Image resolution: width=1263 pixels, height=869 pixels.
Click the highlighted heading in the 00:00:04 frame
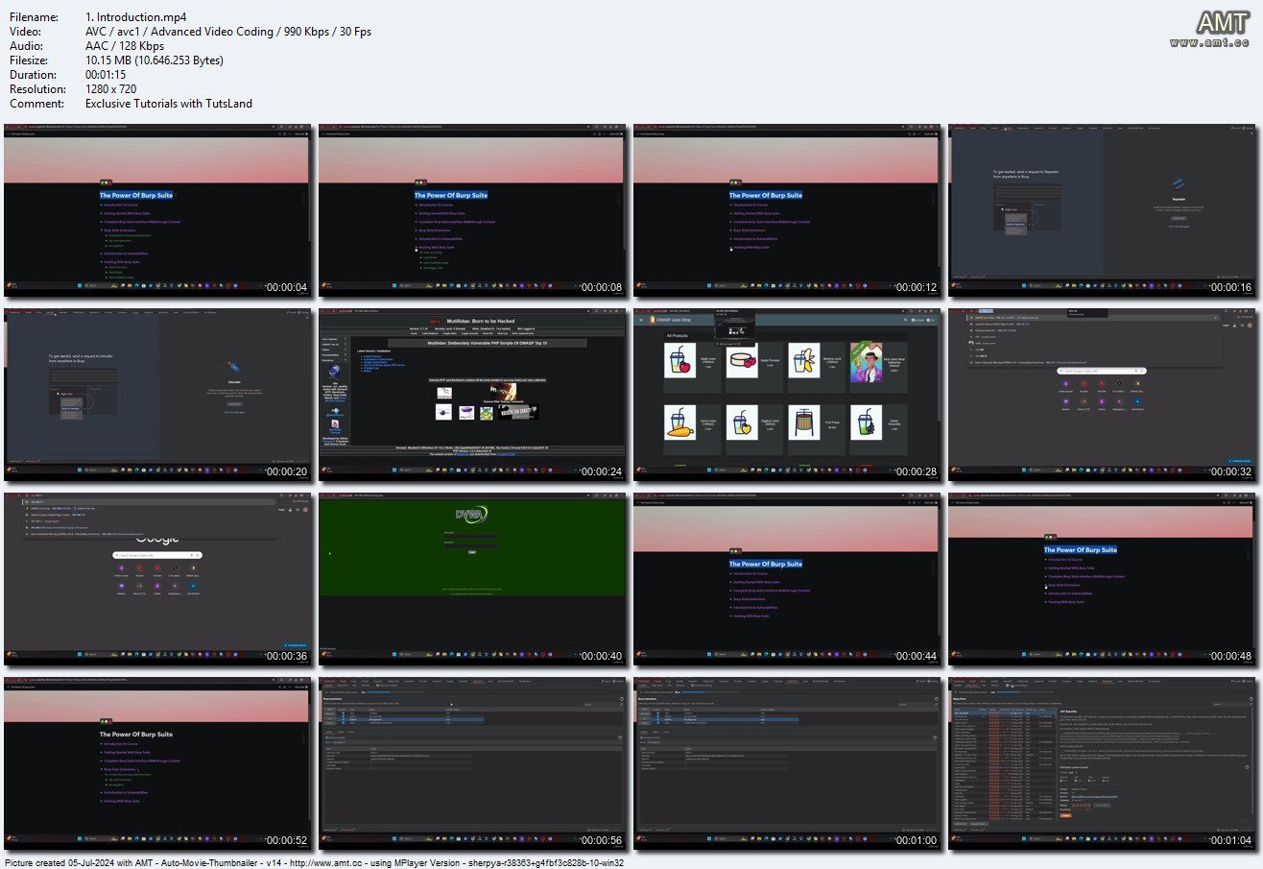tap(136, 195)
